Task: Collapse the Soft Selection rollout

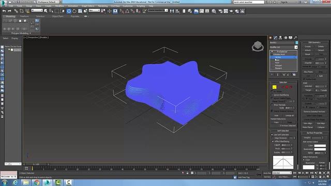Action: (x=283, y=131)
